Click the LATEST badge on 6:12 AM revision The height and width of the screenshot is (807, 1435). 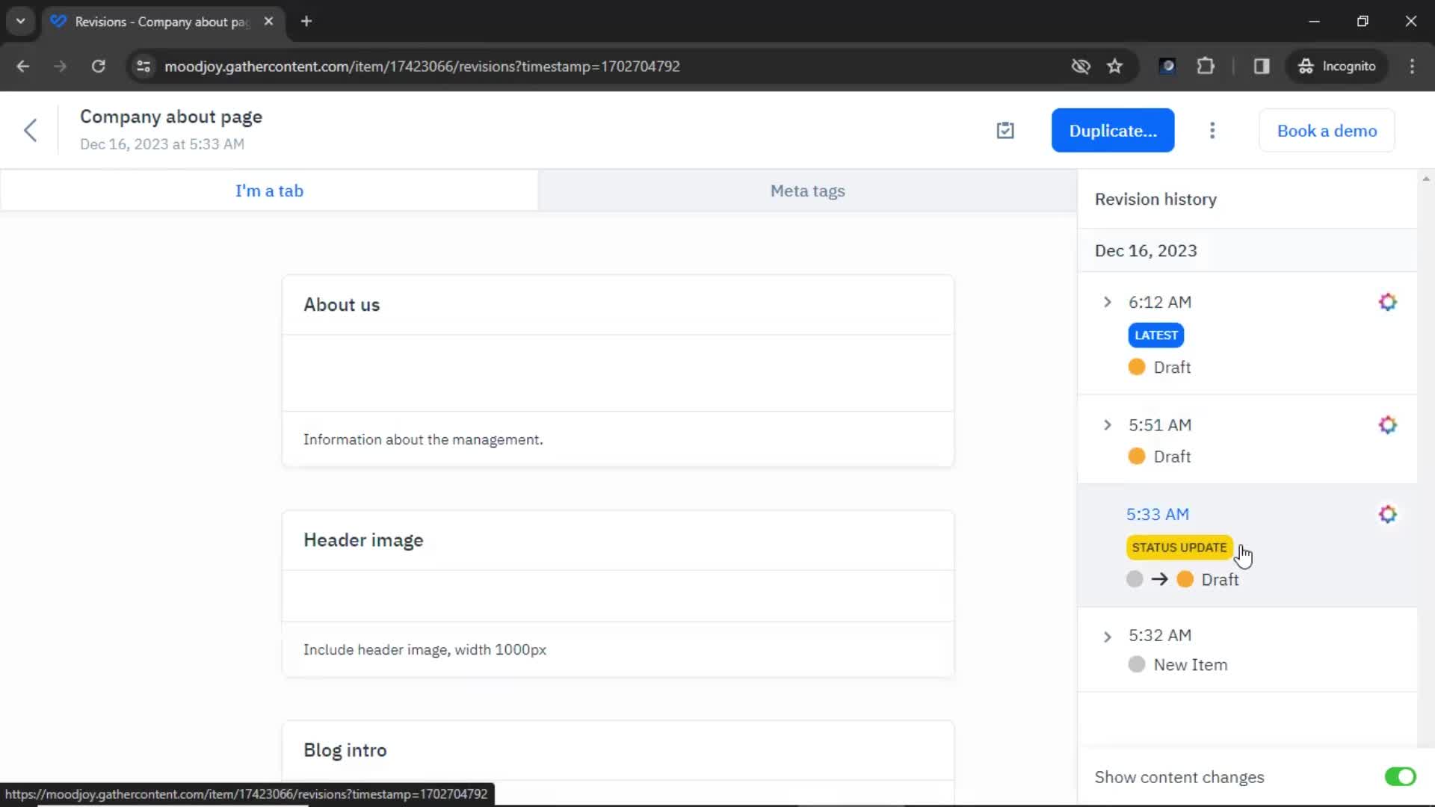1156,334
